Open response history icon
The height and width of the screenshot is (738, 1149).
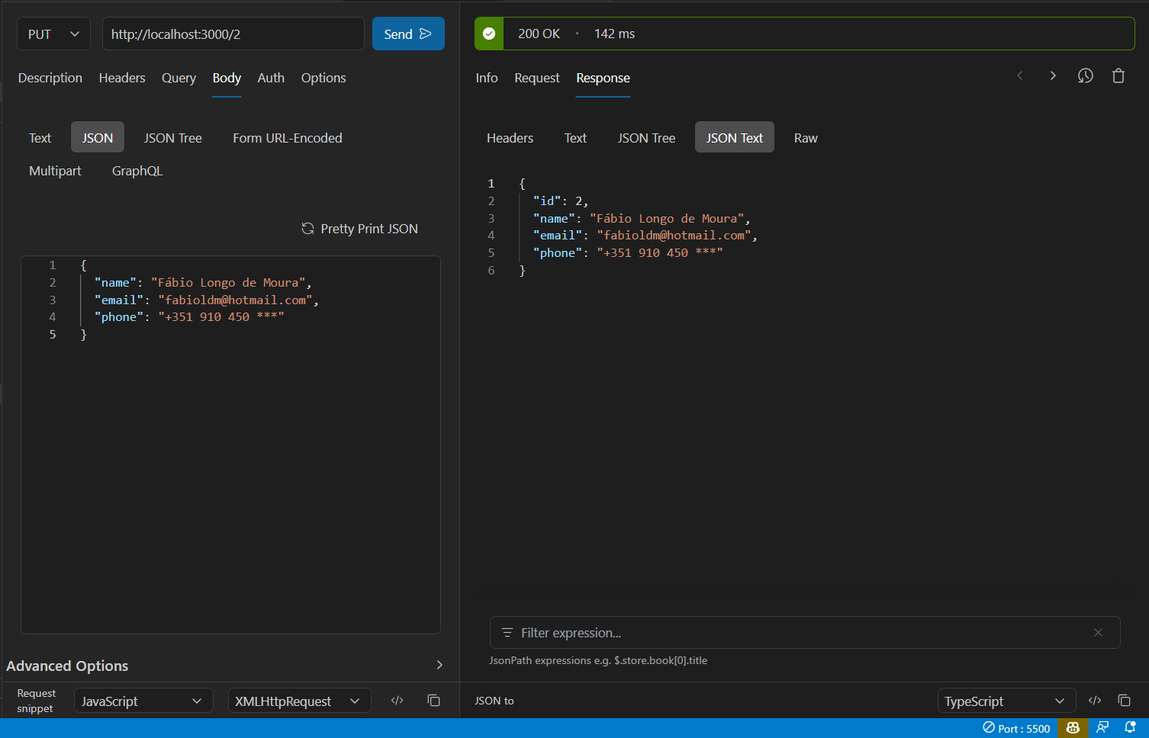[x=1086, y=75]
